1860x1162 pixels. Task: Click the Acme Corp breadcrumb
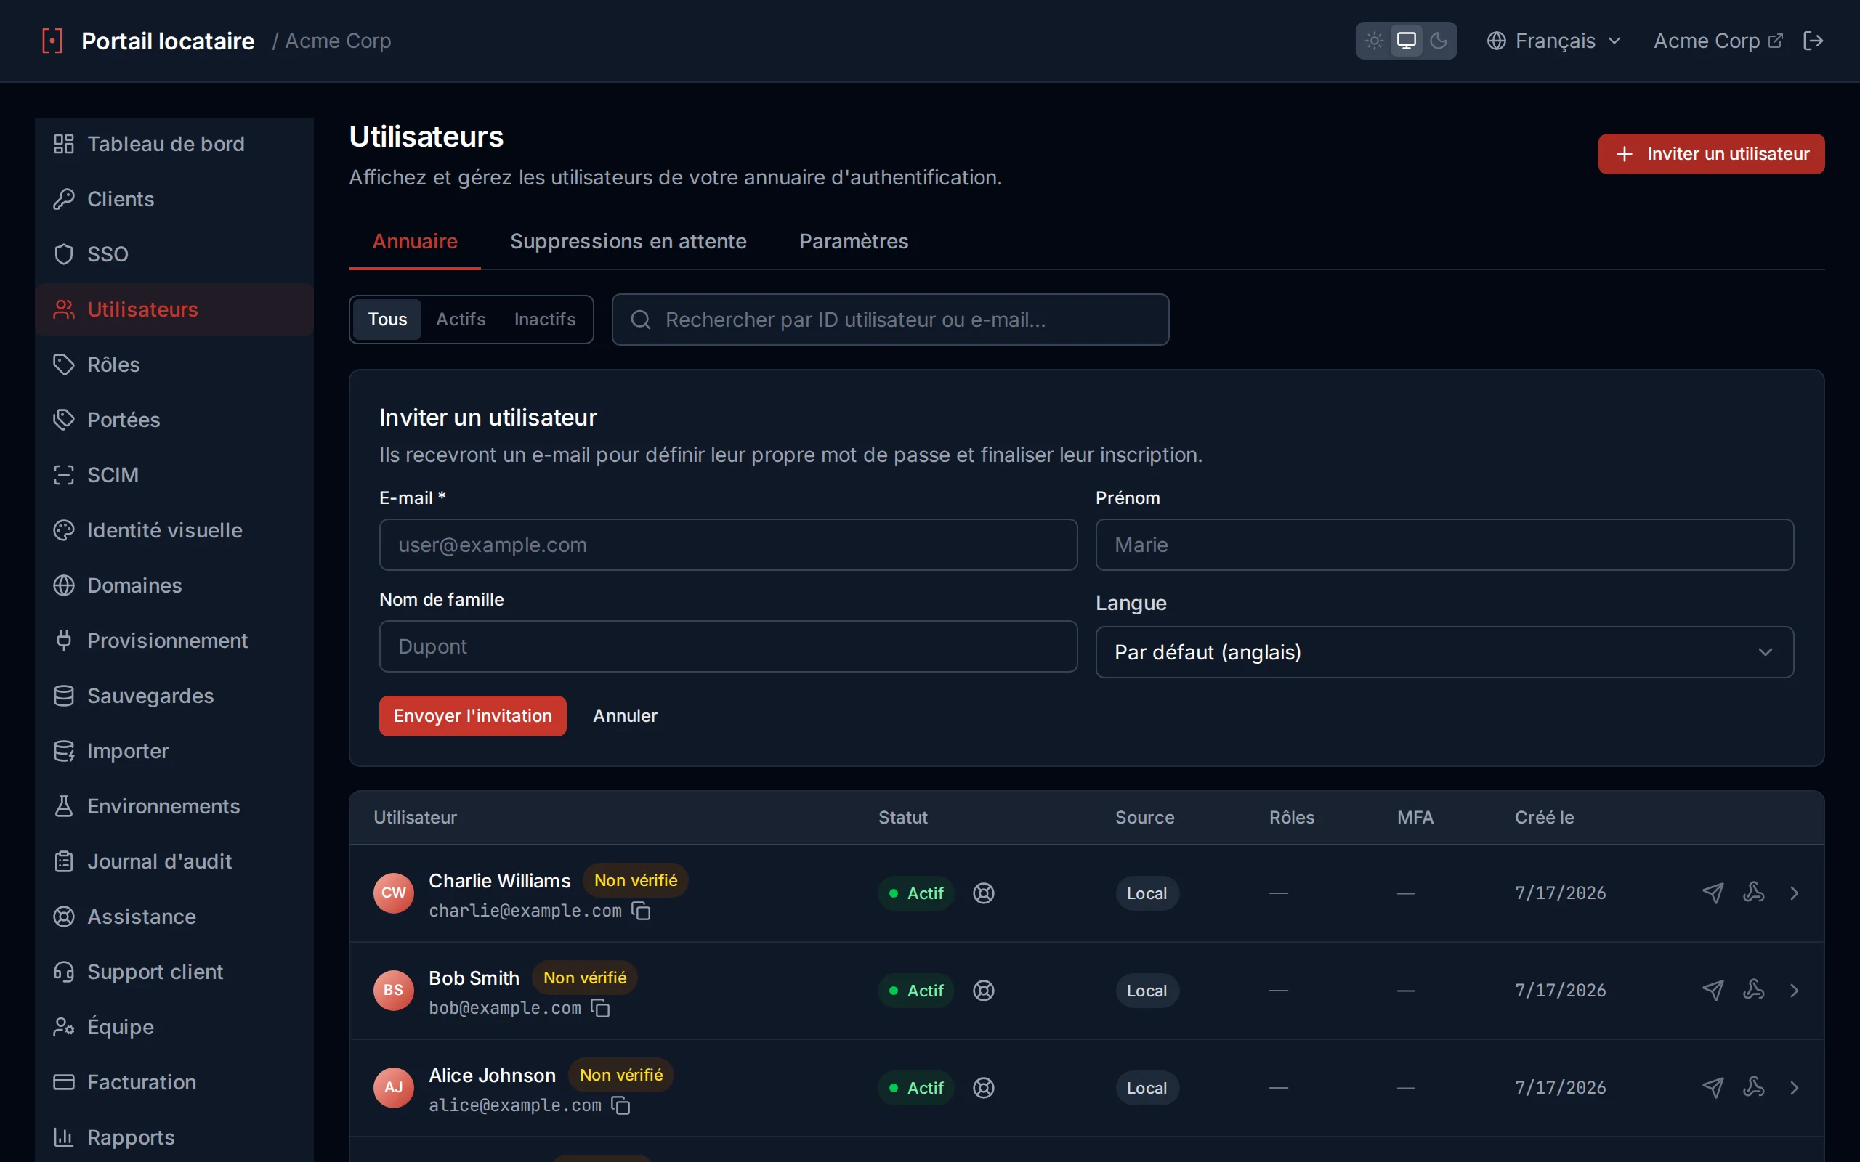(x=338, y=41)
